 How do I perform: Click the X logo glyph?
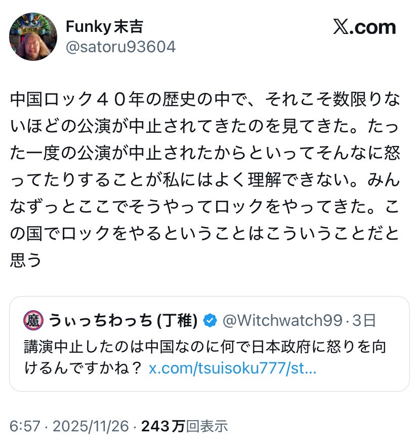[x=344, y=27]
